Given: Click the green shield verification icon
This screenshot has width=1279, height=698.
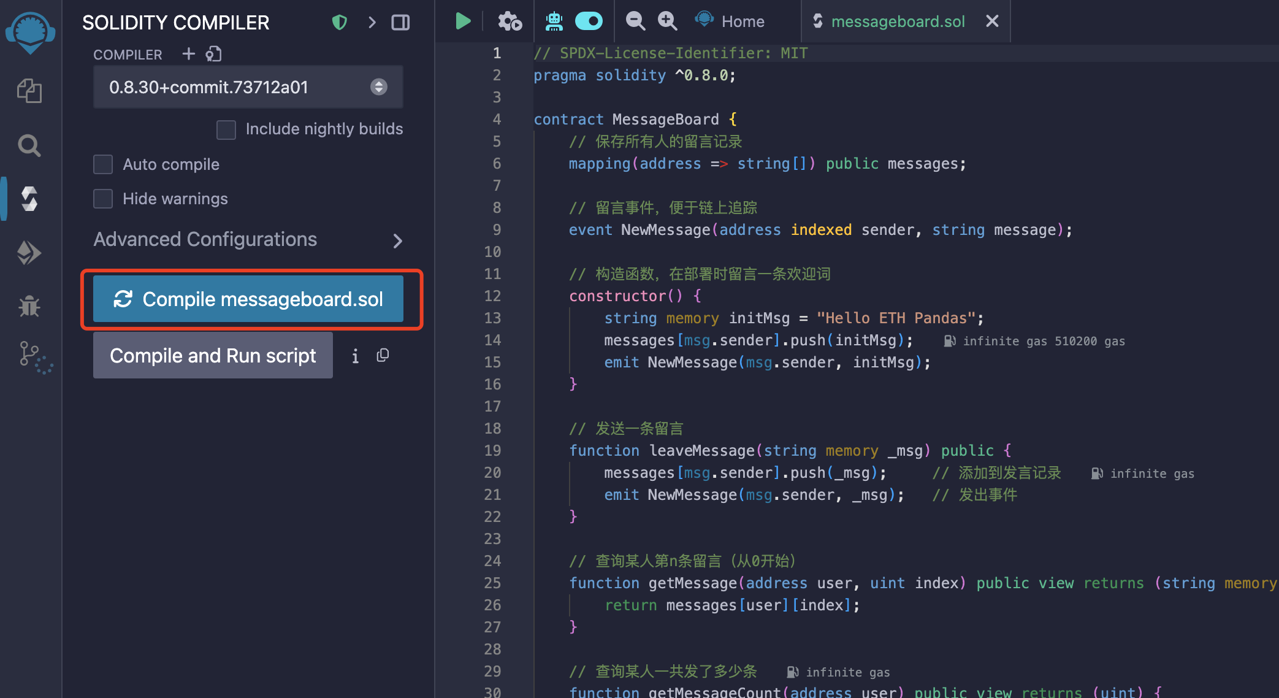Looking at the screenshot, I should click(x=340, y=23).
